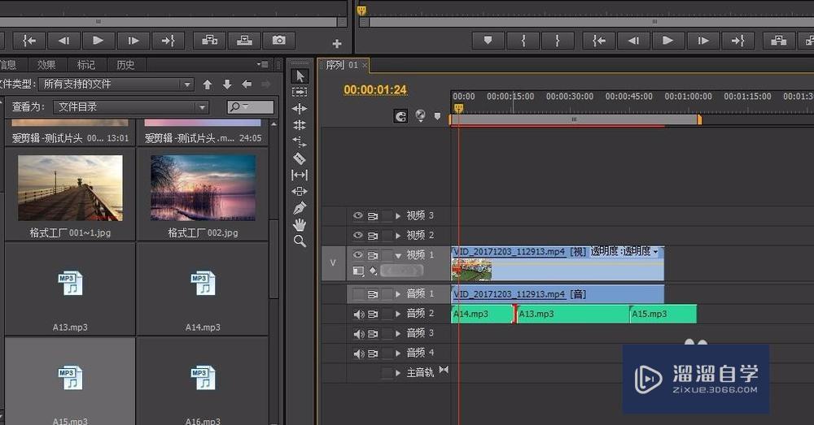
Task: Expand the 音频 2 track
Action: (398, 314)
